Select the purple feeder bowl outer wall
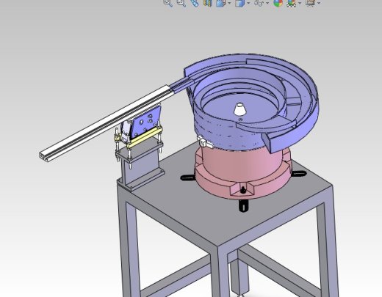This screenshot has width=382, height=297. pyautogui.click(x=220, y=132)
